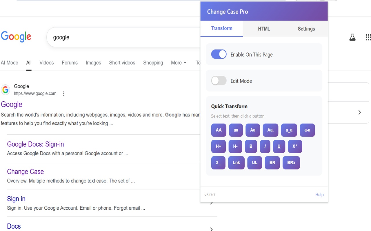Expand the Sign in result chevron

[212, 203]
